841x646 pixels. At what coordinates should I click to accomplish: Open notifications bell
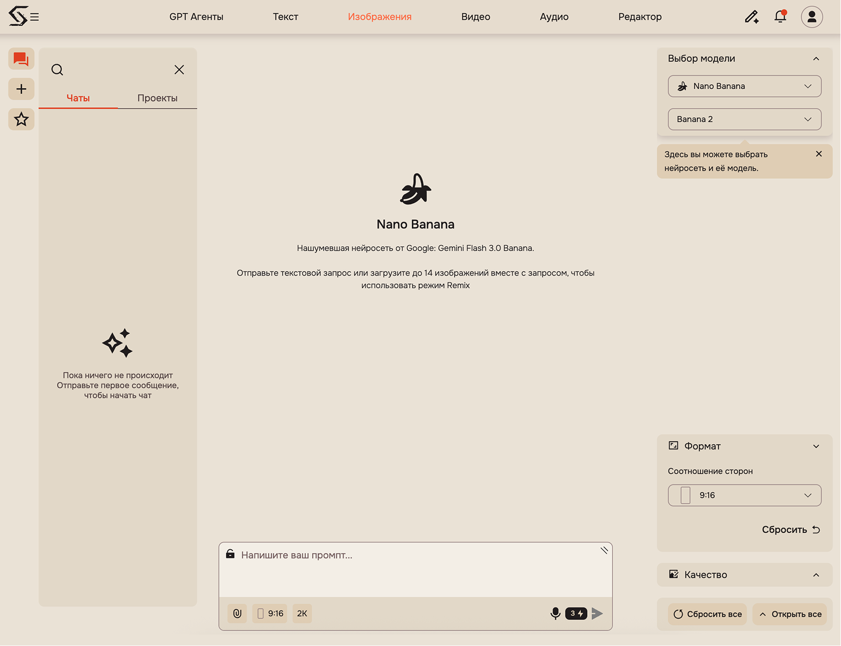pos(780,17)
